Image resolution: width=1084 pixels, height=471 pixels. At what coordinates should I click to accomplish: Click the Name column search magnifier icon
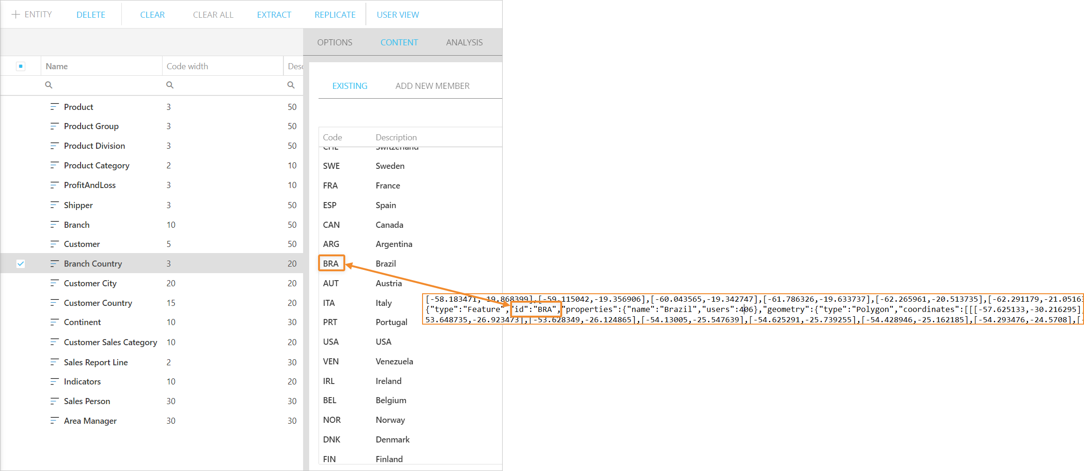(49, 85)
